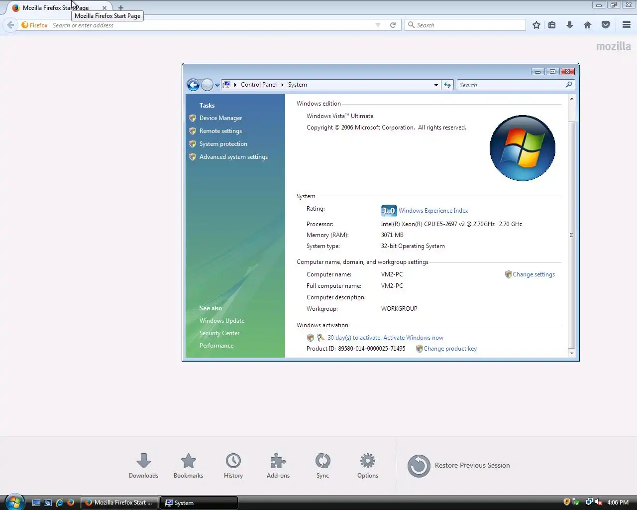
Task: Click refresh button in System window
Action: point(447,85)
